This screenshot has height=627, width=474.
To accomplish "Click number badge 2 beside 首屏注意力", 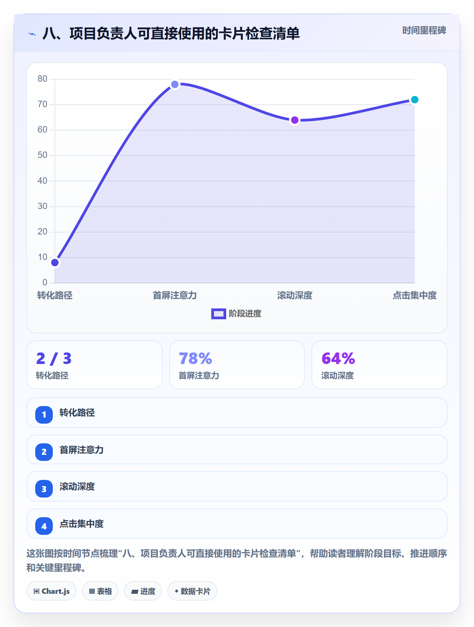I will click(x=44, y=452).
